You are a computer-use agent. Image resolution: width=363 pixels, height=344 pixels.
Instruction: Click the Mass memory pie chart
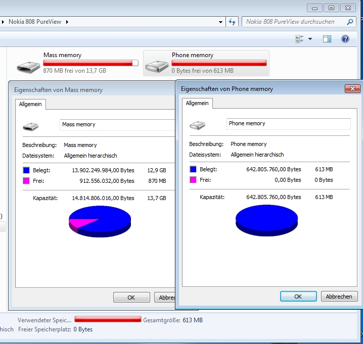click(100, 221)
